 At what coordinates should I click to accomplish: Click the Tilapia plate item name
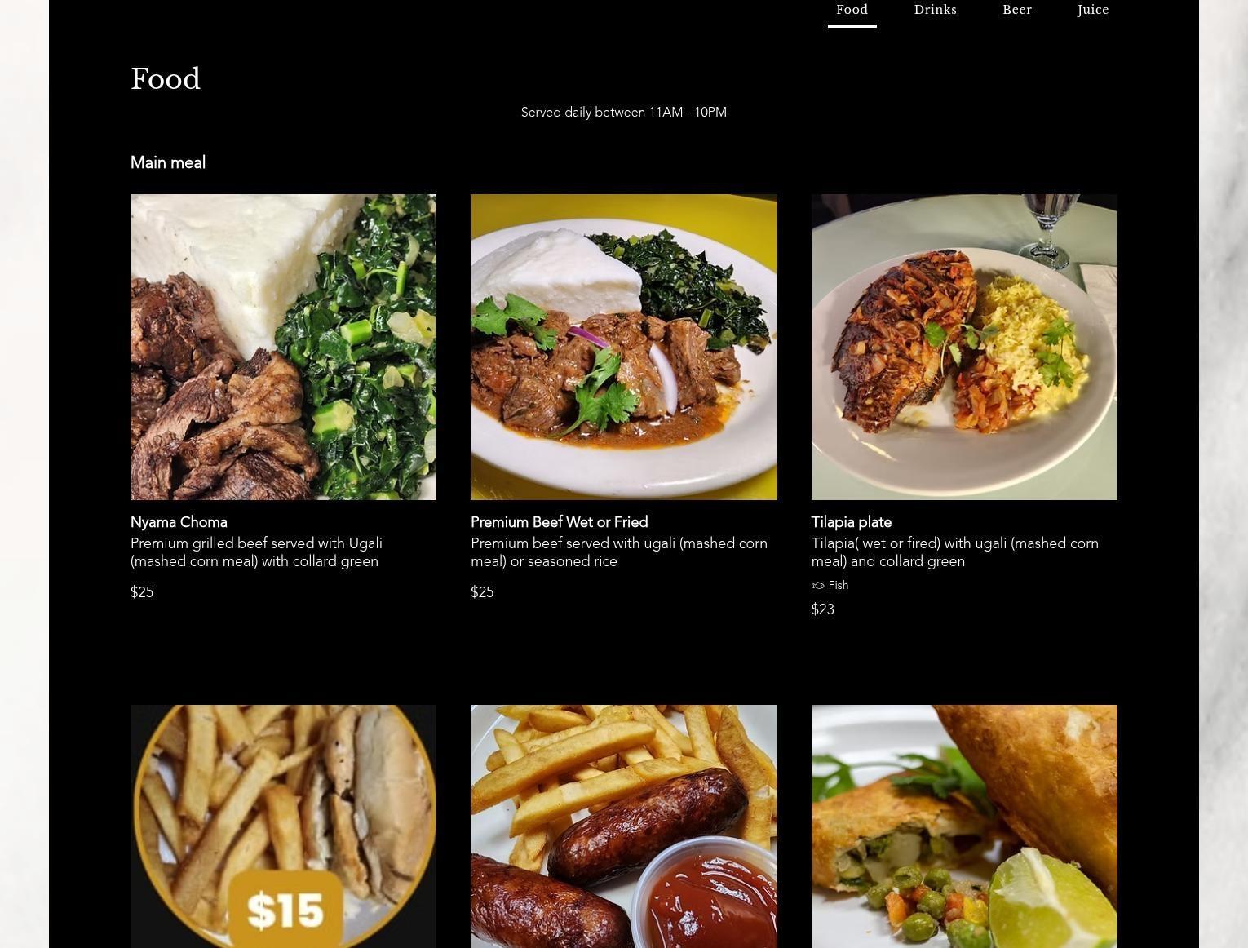851,522
